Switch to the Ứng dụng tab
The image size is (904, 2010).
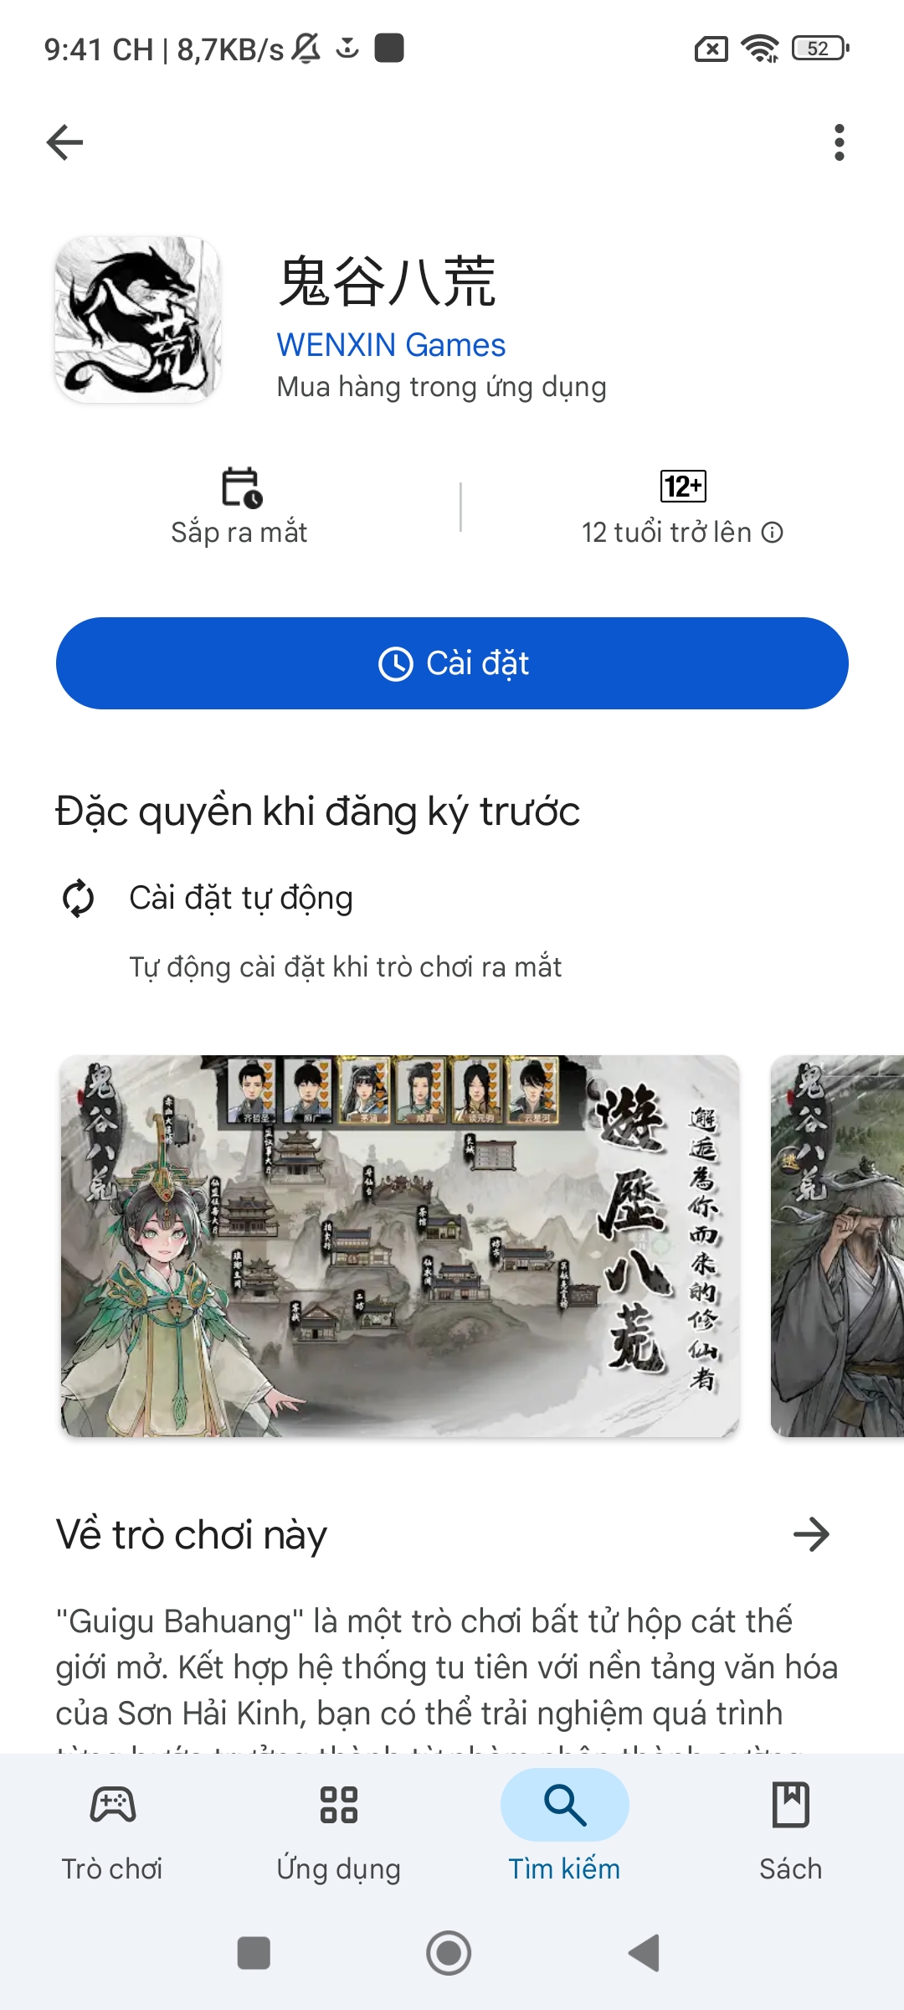click(x=339, y=1832)
